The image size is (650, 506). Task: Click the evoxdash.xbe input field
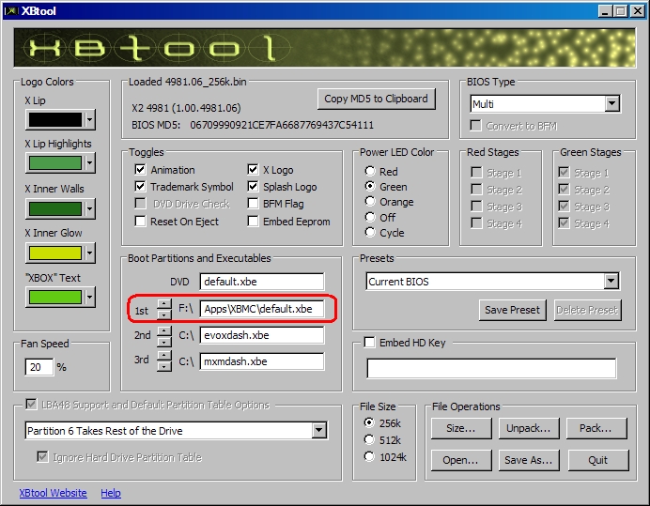tap(262, 335)
